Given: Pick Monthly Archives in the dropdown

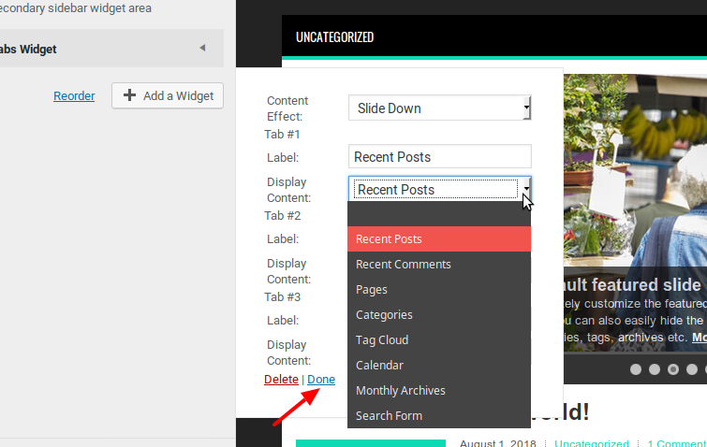Looking at the screenshot, I should [x=439, y=390].
